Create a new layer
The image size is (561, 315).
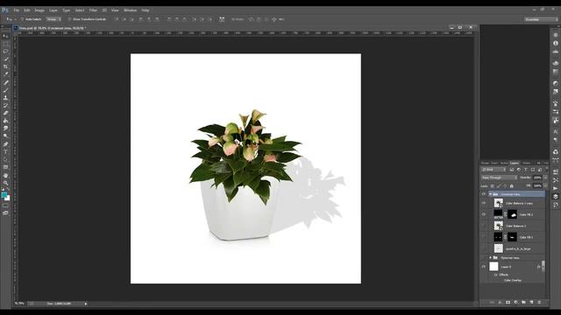531,303
